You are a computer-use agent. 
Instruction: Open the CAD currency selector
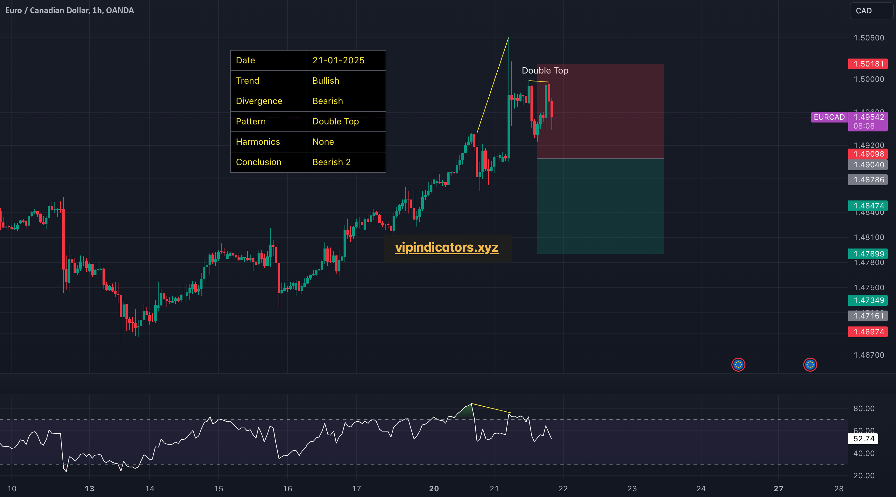click(x=872, y=11)
